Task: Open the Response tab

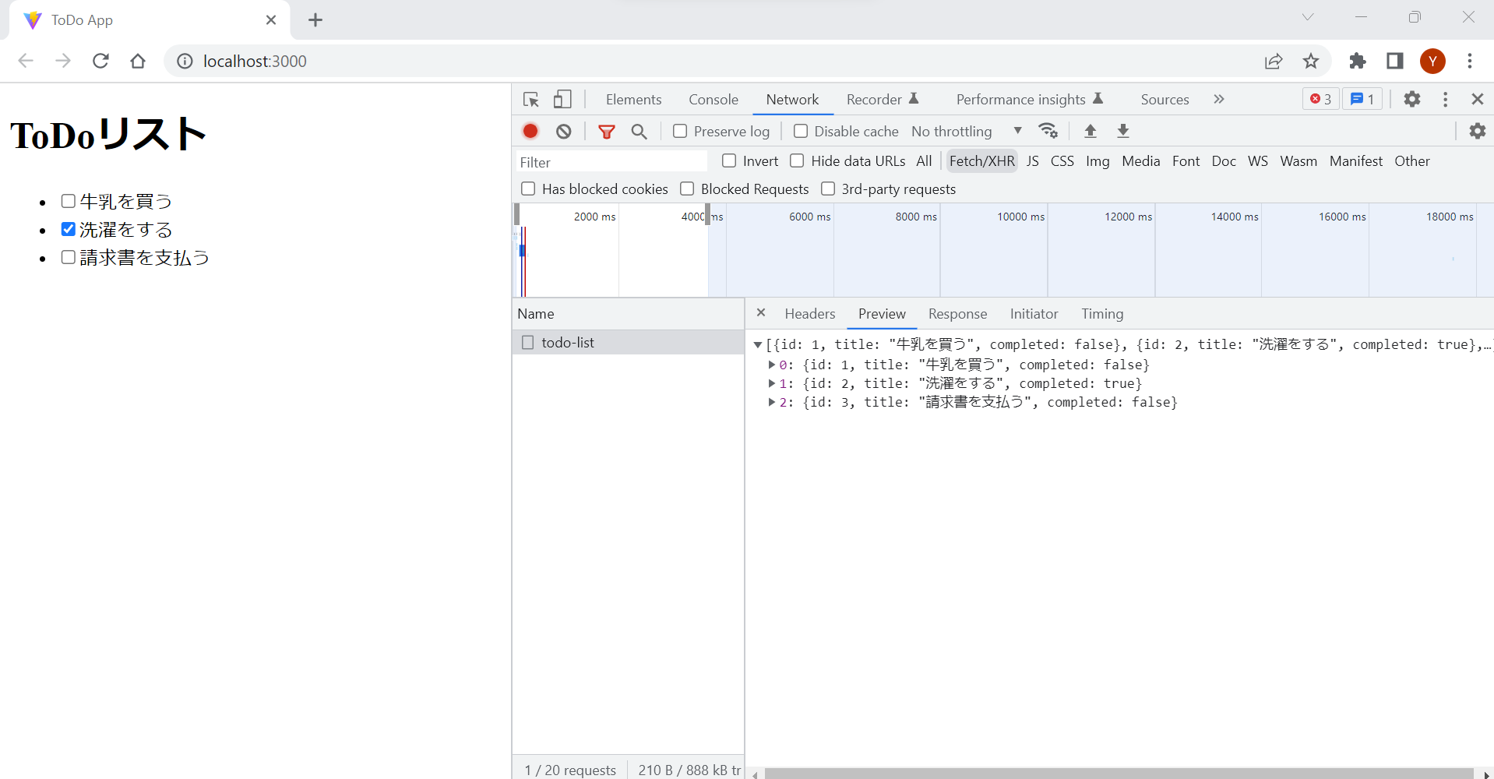Action: (957, 314)
